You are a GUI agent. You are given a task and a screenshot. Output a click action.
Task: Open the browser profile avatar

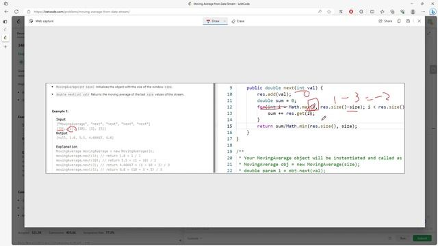(413, 12)
